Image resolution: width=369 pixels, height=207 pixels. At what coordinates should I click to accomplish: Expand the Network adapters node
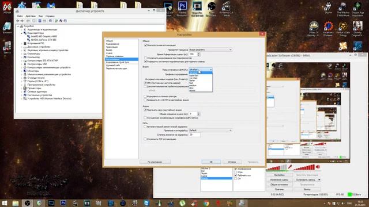coord(22,91)
